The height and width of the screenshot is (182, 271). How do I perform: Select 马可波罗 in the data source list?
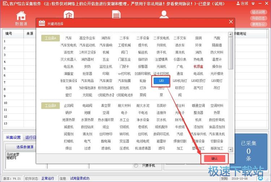[x=13, y=154]
